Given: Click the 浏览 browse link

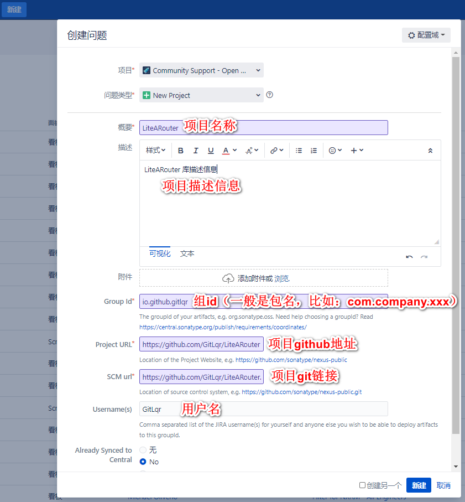Looking at the screenshot, I should click(x=282, y=278).
